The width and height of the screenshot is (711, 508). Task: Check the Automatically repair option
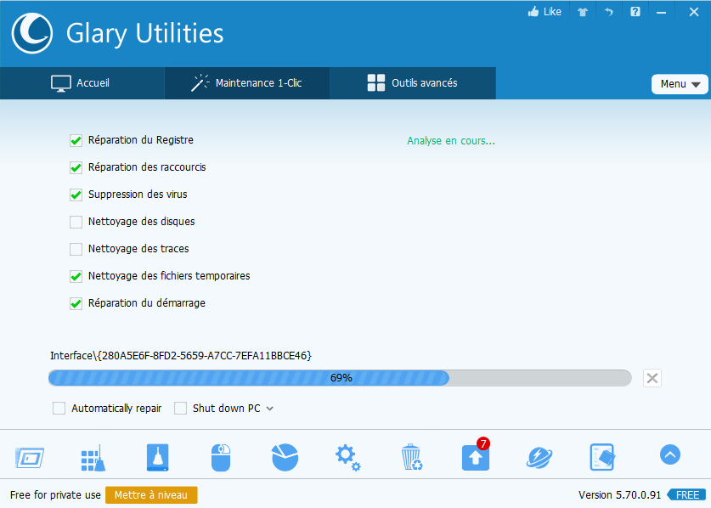59,409
